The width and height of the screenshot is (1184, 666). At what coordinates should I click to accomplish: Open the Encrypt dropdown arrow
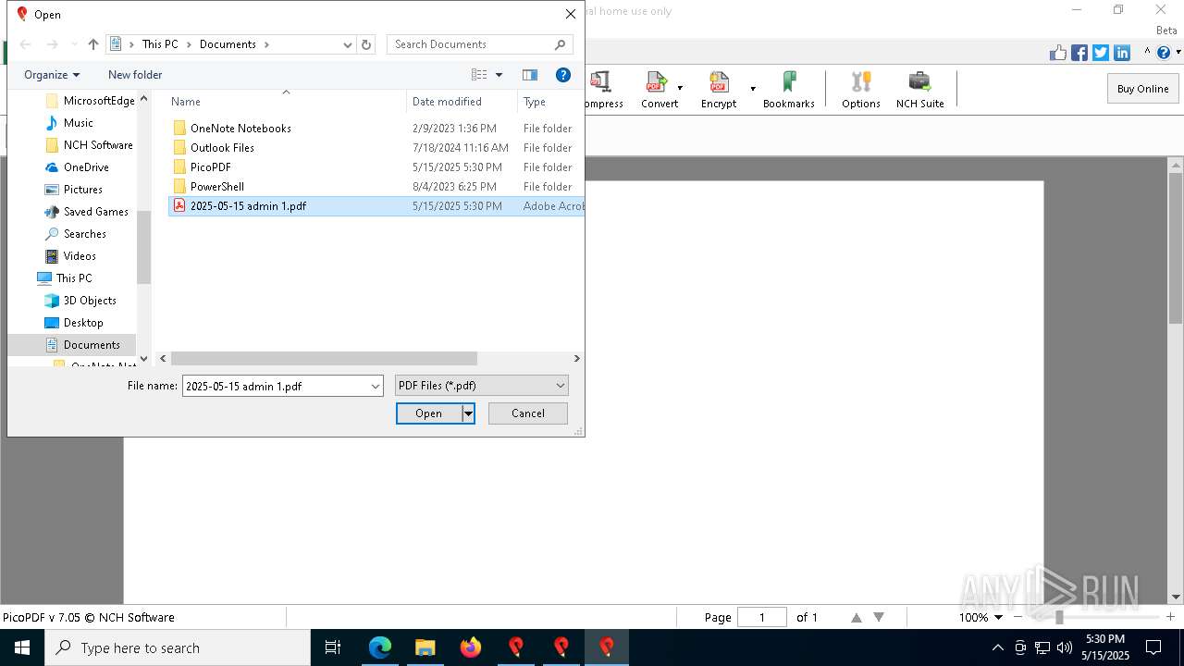(x=753, y=89)
